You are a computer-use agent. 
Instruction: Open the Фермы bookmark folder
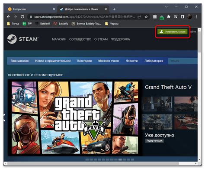click(112, 24)
